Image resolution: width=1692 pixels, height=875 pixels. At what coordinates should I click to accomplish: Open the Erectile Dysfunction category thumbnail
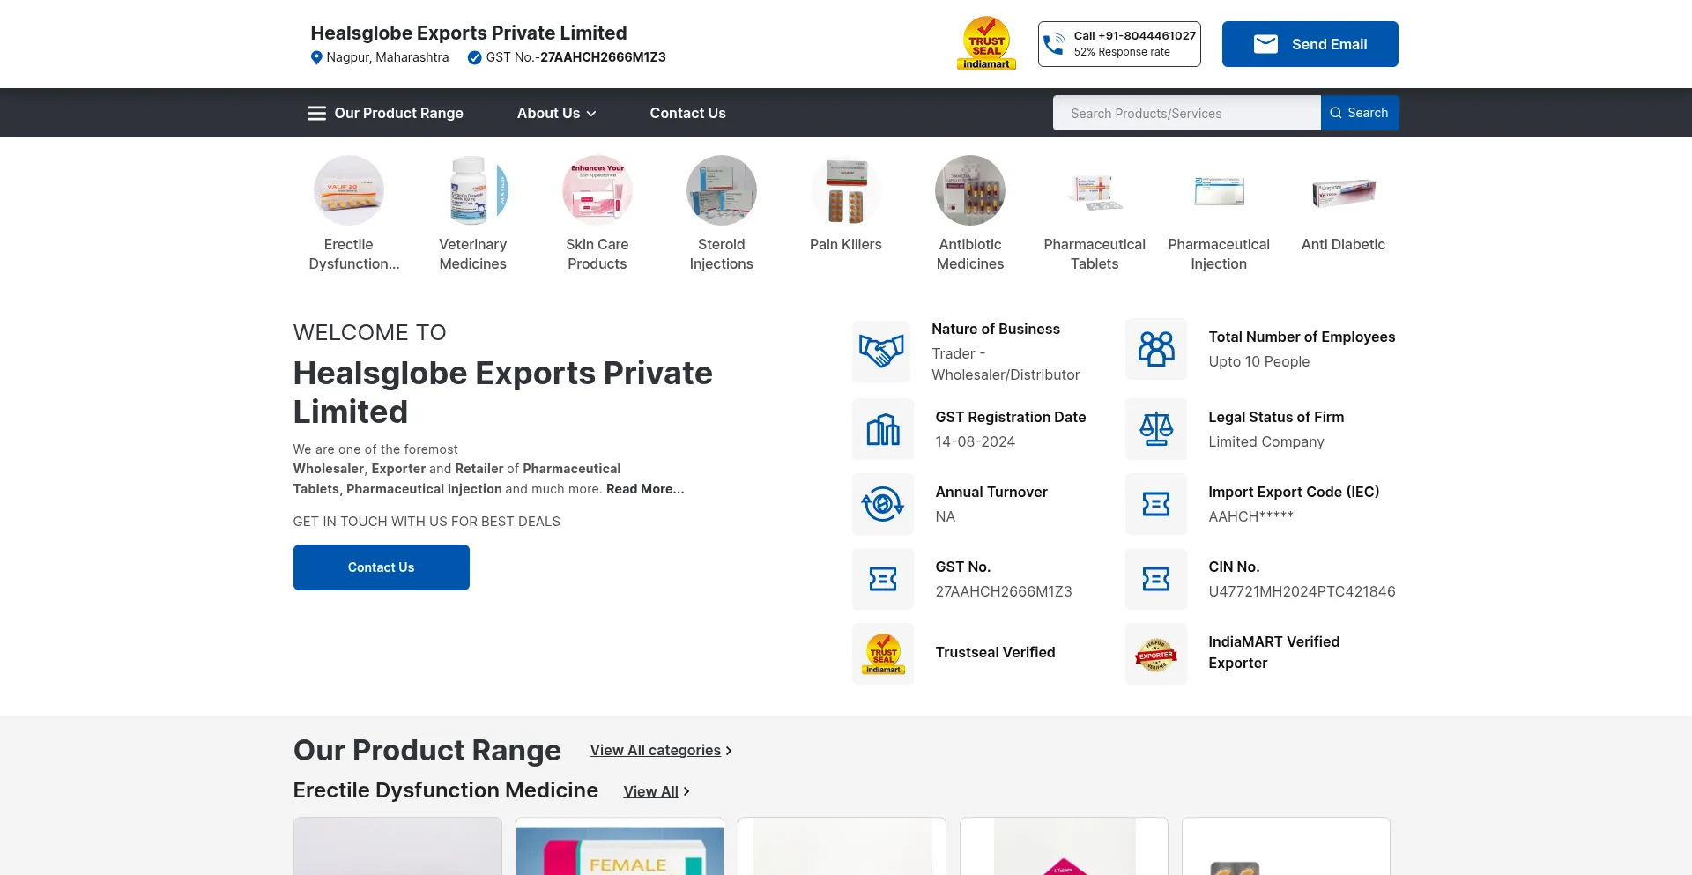pos(349,190)
